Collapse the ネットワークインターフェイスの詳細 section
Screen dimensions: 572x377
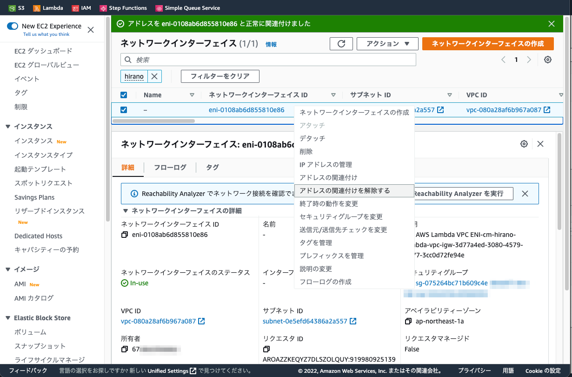coord(125,210)
